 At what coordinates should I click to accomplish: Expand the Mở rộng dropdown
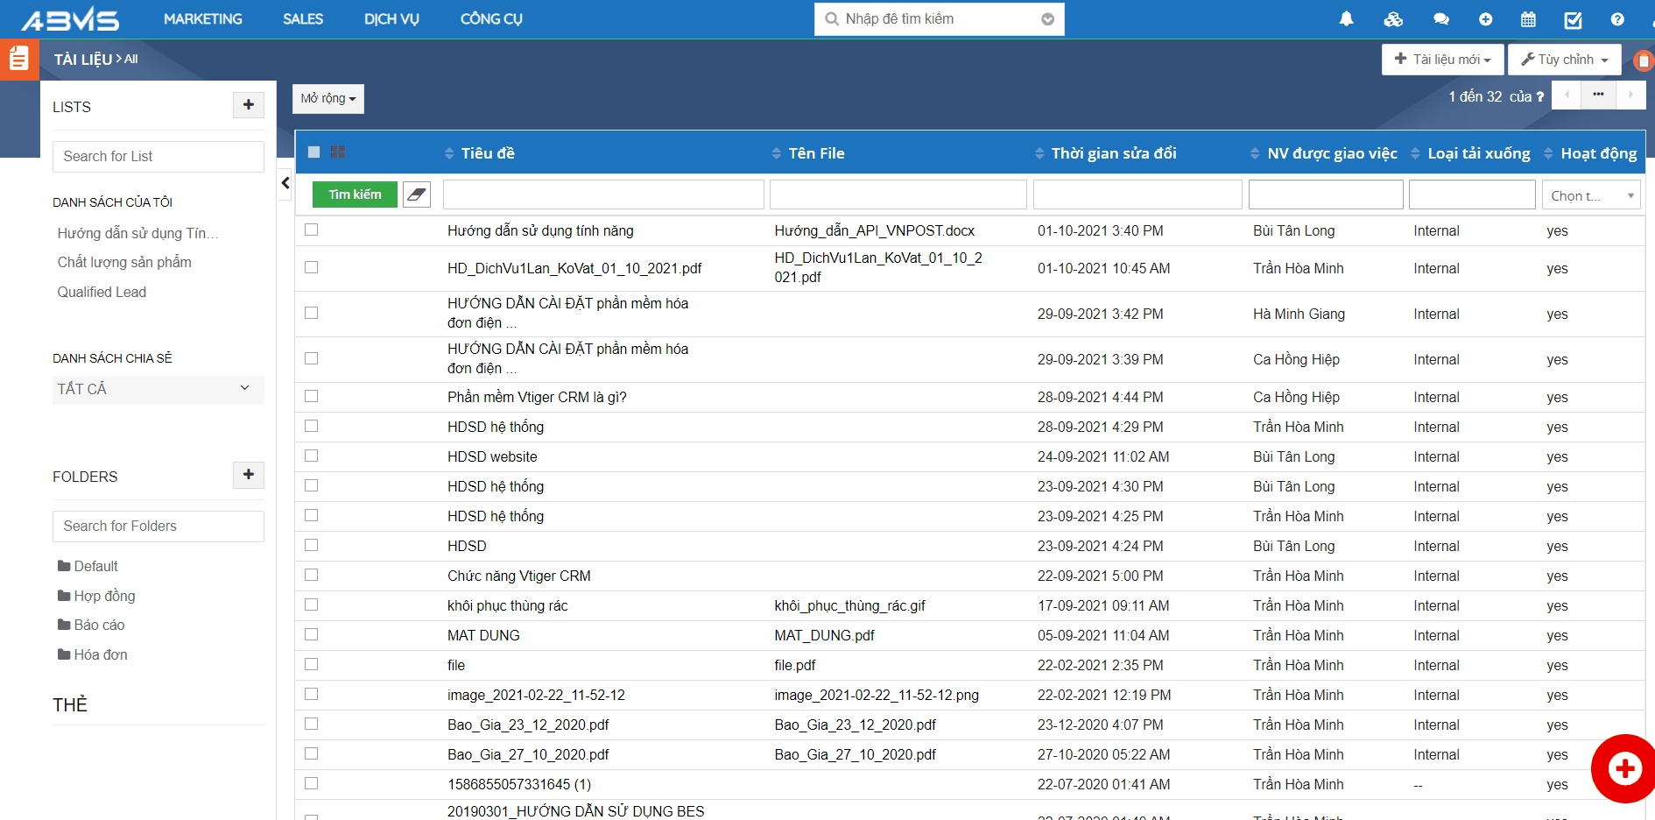point(327,99)
